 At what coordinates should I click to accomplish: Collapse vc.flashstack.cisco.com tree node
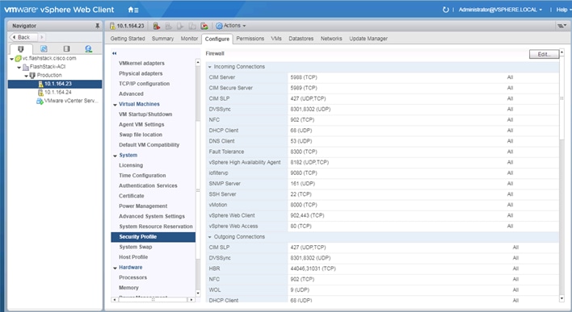pyautogui.click(x=12, y=59)
